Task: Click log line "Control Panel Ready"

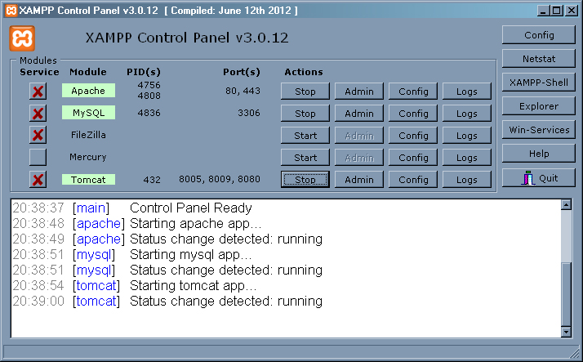Action: click(191, 208)
